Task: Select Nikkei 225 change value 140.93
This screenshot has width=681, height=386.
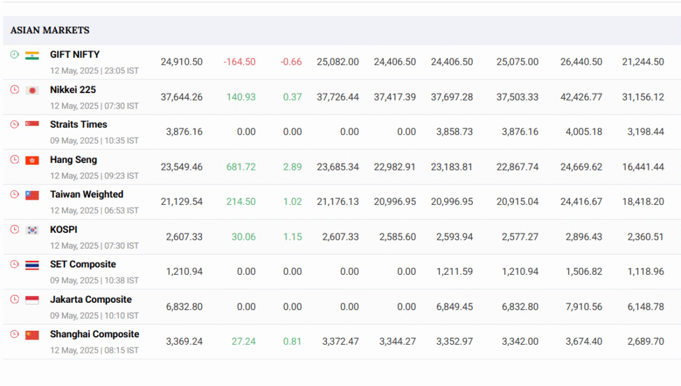Action: tap(241, 97)
